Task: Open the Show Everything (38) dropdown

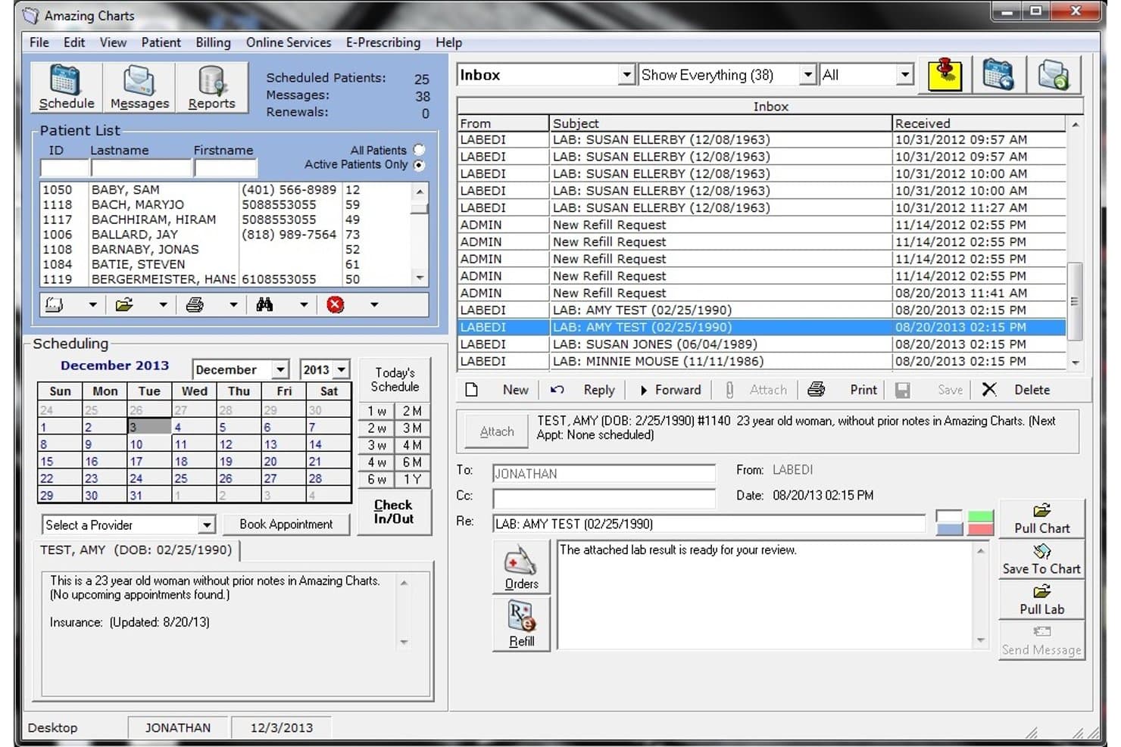Action: [x=807, y=75]
